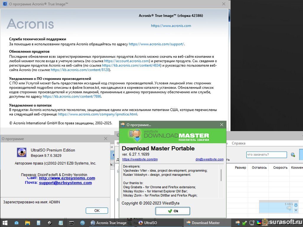Click the 'Уведомление о патентах' heading
Image resolution: width=303 pixels, height=227 pixels.
coord(30,105)
